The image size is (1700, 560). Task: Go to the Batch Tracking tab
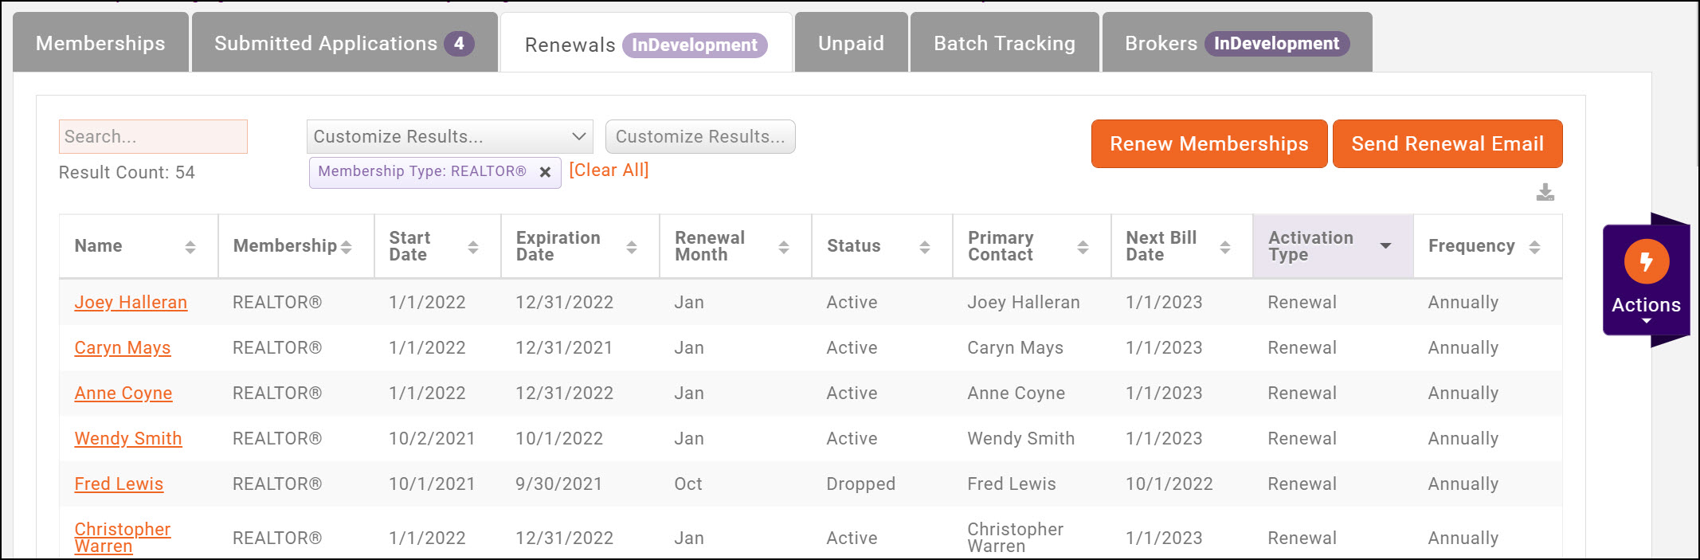click(1004, 43)
